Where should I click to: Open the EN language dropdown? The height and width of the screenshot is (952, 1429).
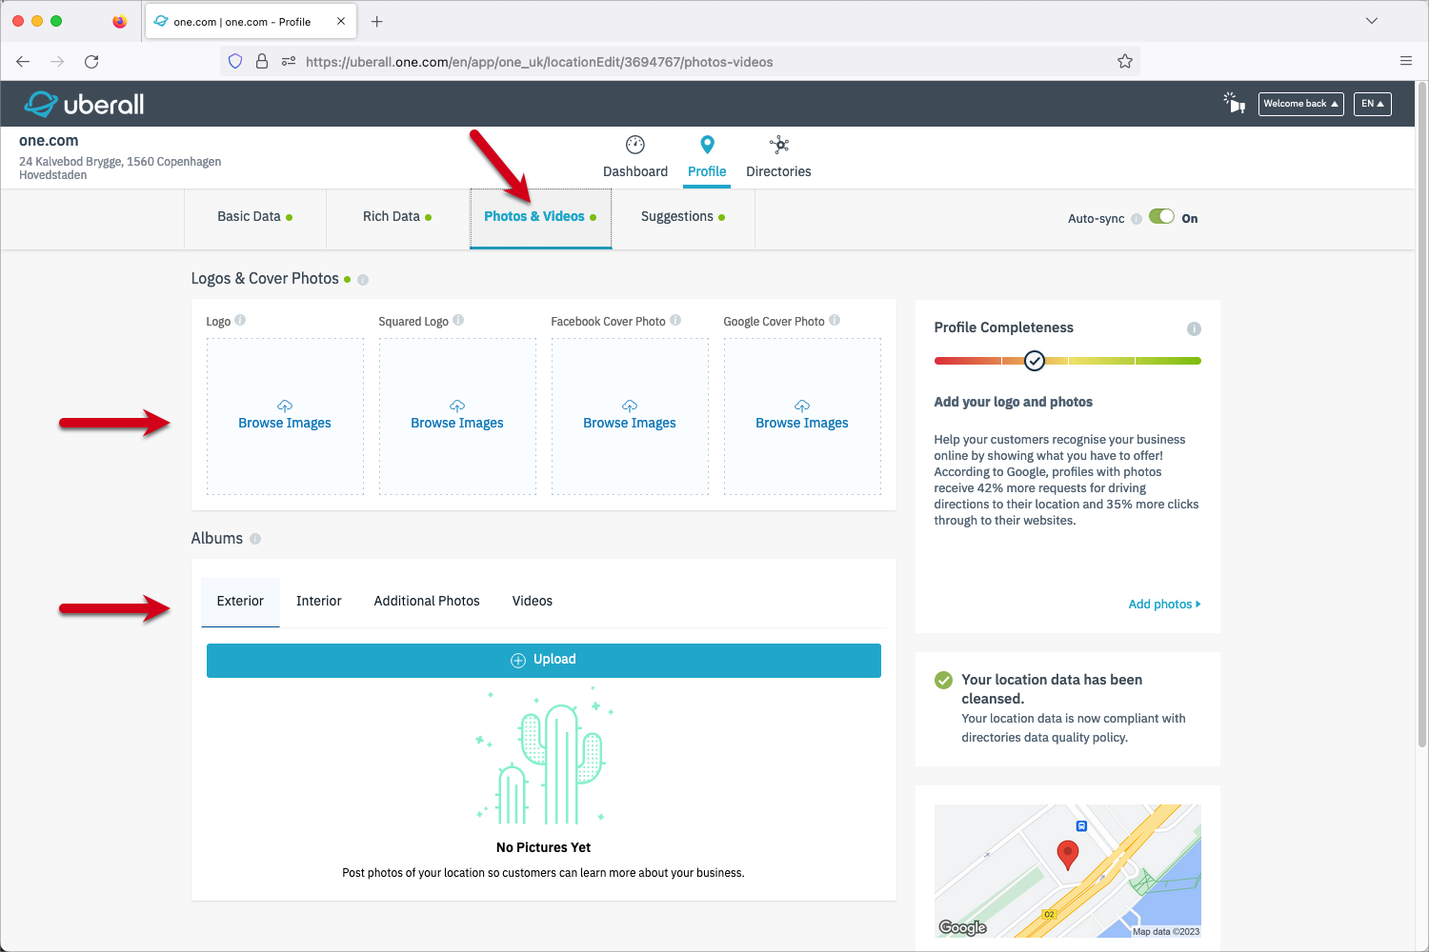(1372, 104)
